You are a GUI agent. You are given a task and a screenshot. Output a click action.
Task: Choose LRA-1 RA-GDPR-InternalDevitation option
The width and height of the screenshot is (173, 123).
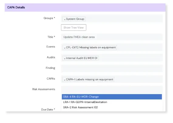tap(112, 102)
